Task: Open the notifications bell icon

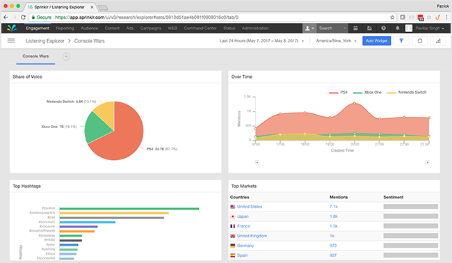Action: click(x=398, y=28)
